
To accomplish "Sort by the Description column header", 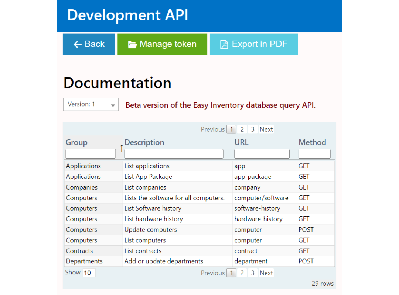I will coord(144,142).
